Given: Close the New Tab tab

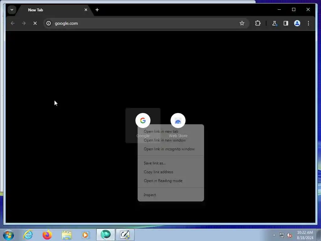Looking at the screenshot, I should pyautogui.click(x=86, y=10).
